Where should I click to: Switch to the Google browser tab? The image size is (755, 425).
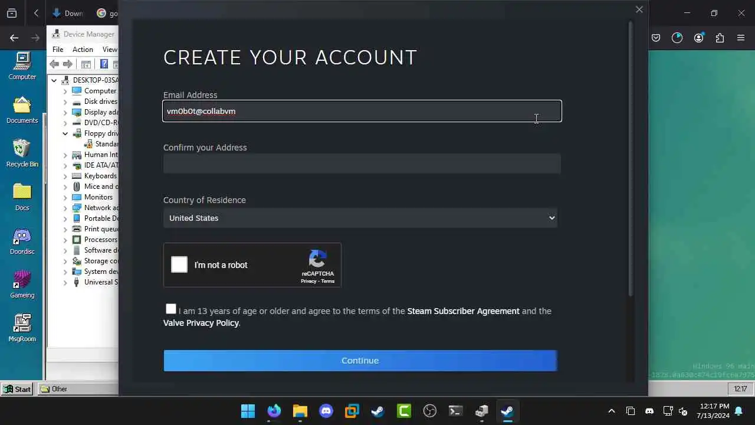107,13
